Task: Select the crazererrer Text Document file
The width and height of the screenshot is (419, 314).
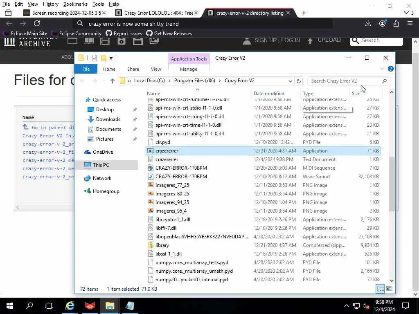Action: tap(263, 159)
